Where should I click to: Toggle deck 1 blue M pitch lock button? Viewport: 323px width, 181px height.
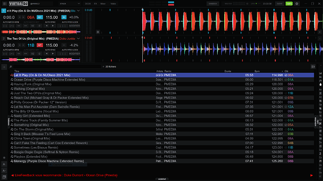click(64, 17)
